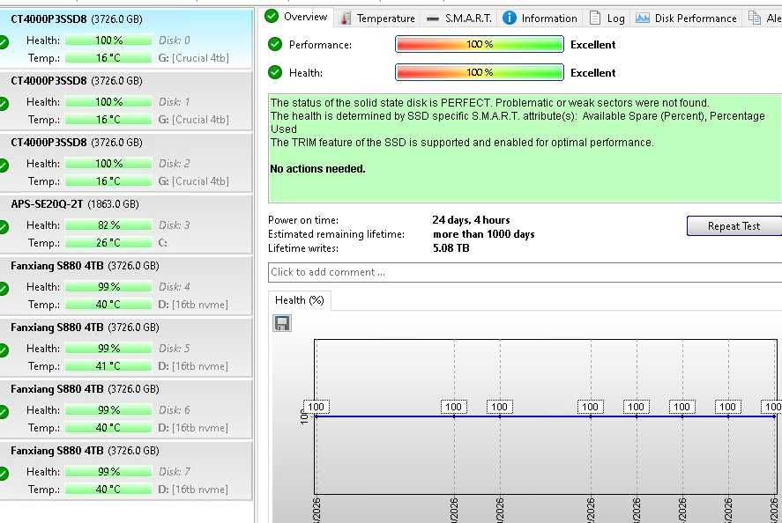Click "Estimated remaining lifetime:" label
The width and height of the screenshot is (782, 523).
click(x=336, y=234)
